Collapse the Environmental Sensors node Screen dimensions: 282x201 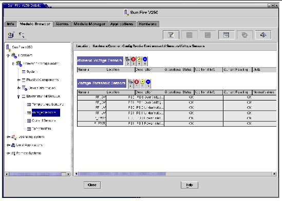point(18,96)
